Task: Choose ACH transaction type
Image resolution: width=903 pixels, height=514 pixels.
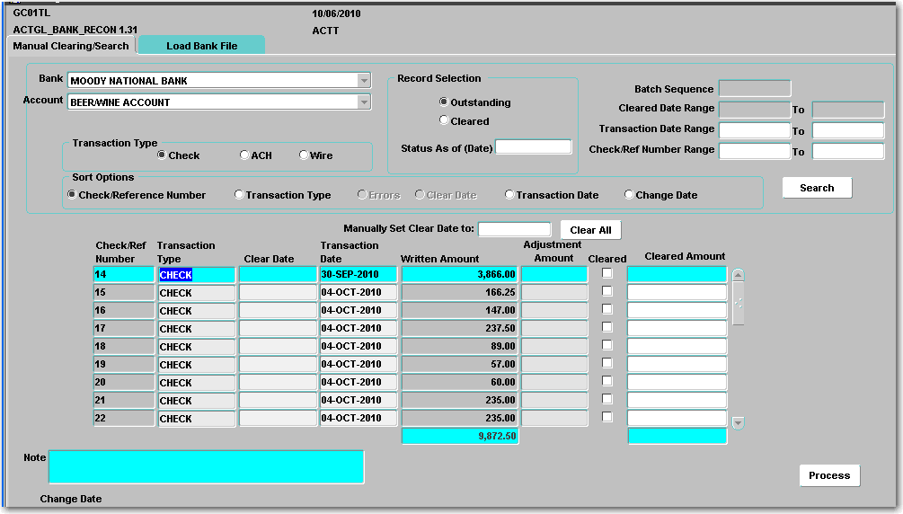Action: coord(245,155)
